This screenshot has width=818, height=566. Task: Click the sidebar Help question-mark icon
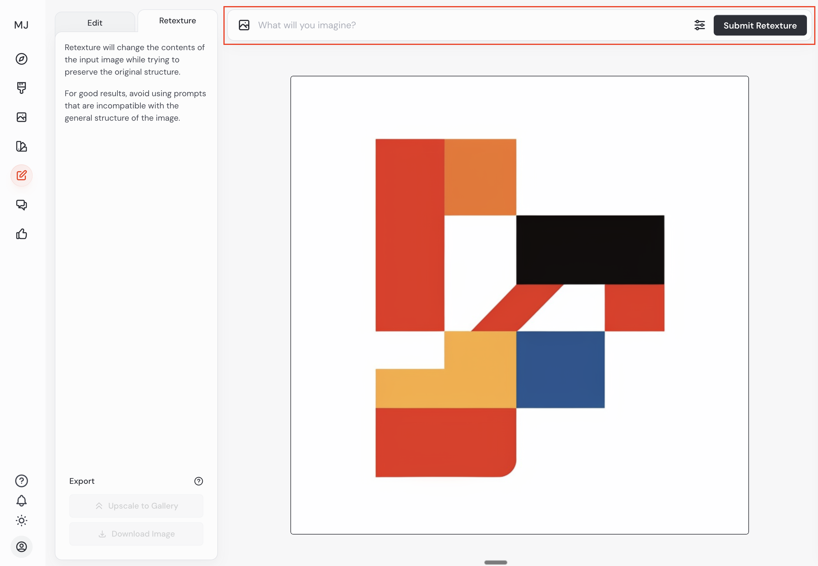[x=22, y=481]
